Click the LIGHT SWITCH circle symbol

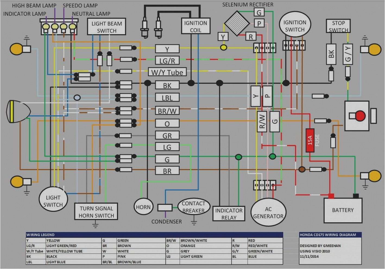click(53, 199)
